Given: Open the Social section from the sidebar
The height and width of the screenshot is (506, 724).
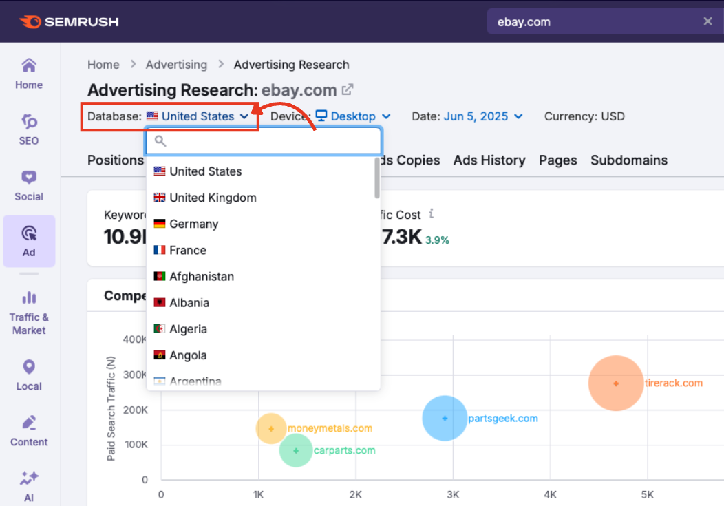Looking at the screenshot, I should [x=28, y=185].
